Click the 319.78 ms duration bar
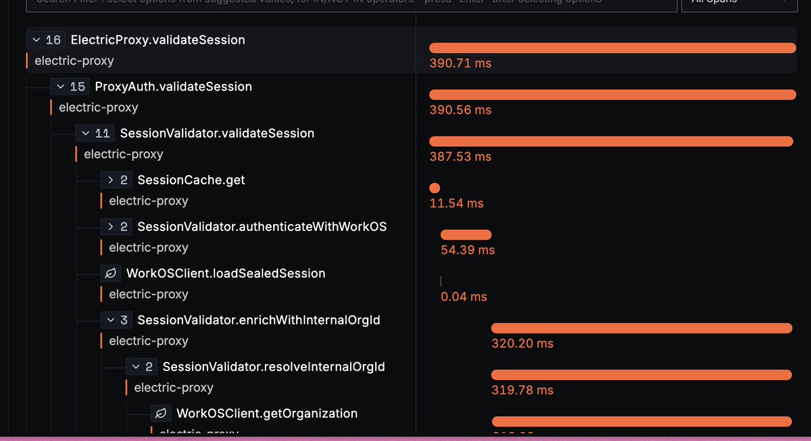The image size is (811, 441). 641,375
